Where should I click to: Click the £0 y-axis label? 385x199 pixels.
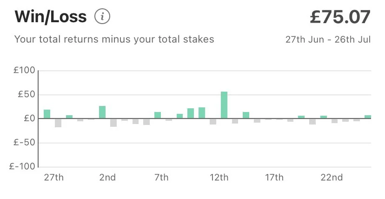[x=28, y=118]
